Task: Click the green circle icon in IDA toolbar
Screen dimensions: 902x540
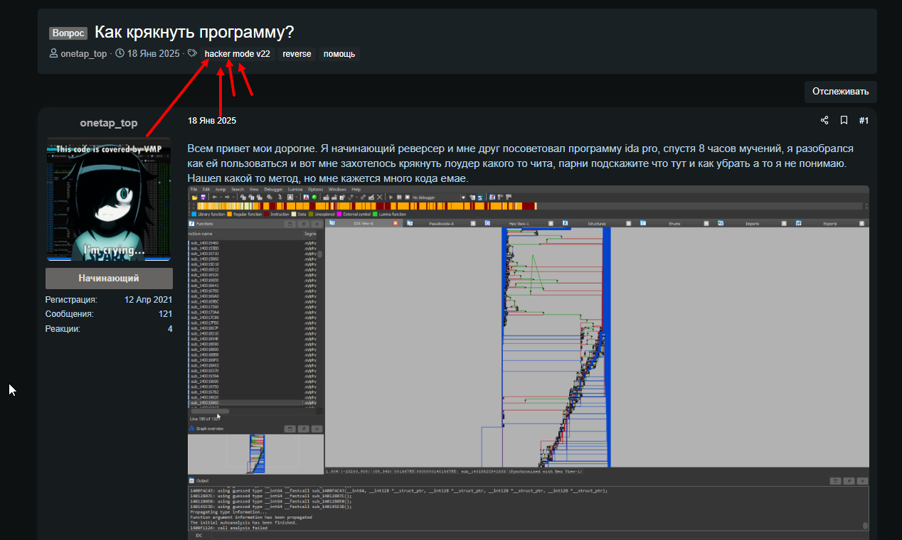Action: tap(314, 198)
